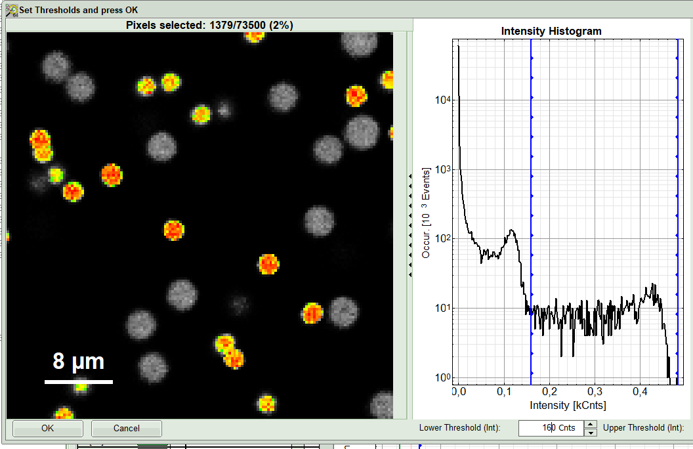
Task: Select the upper threshold blue line in histogram
Action: click(x=678, y=197)
